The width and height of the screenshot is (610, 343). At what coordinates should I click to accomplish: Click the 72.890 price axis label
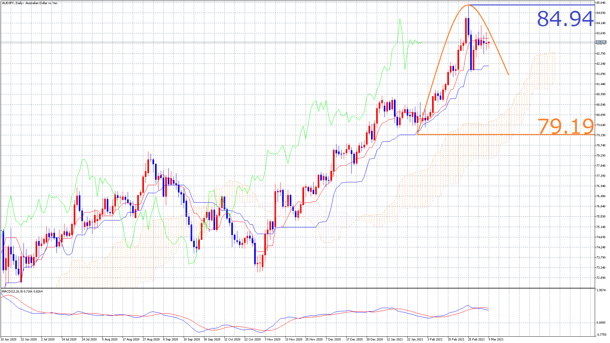pos(601,278)
